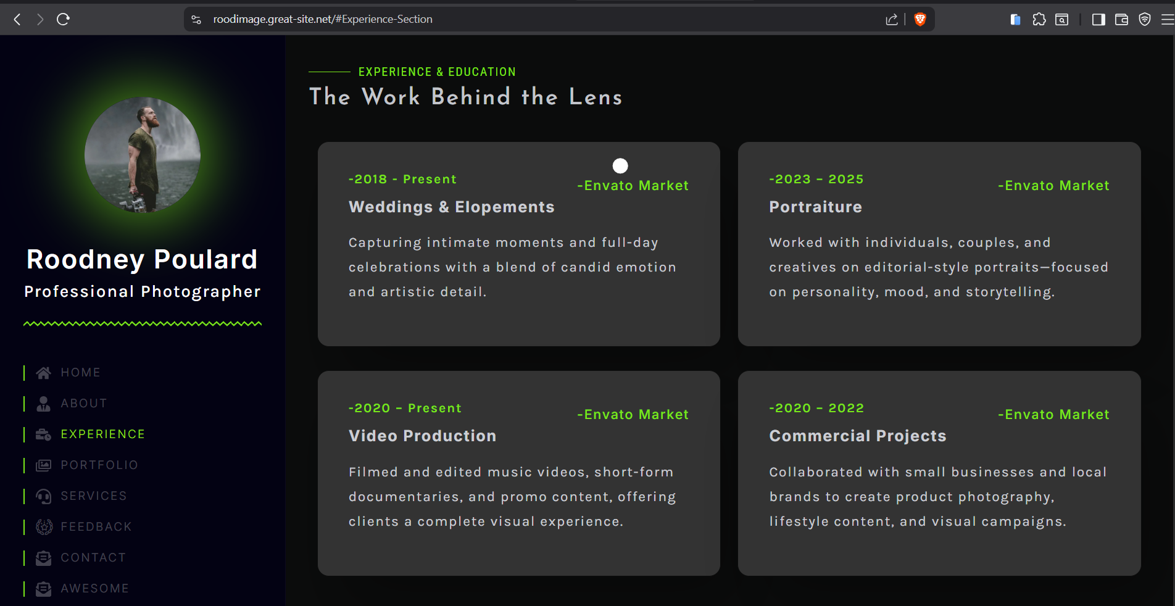Image resolution: width=1175 pixels, height=606 pixels.
Task: Open the Brave Wallet icon
Action: point(1121,20)
